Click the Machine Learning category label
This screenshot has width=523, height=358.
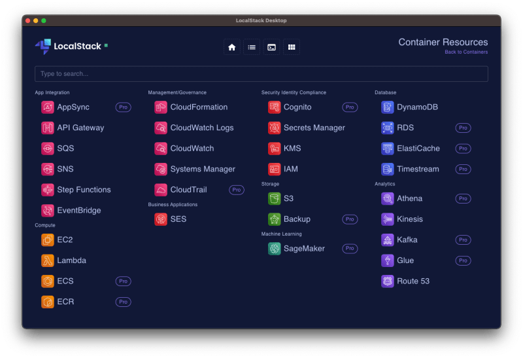click(282, 234)
